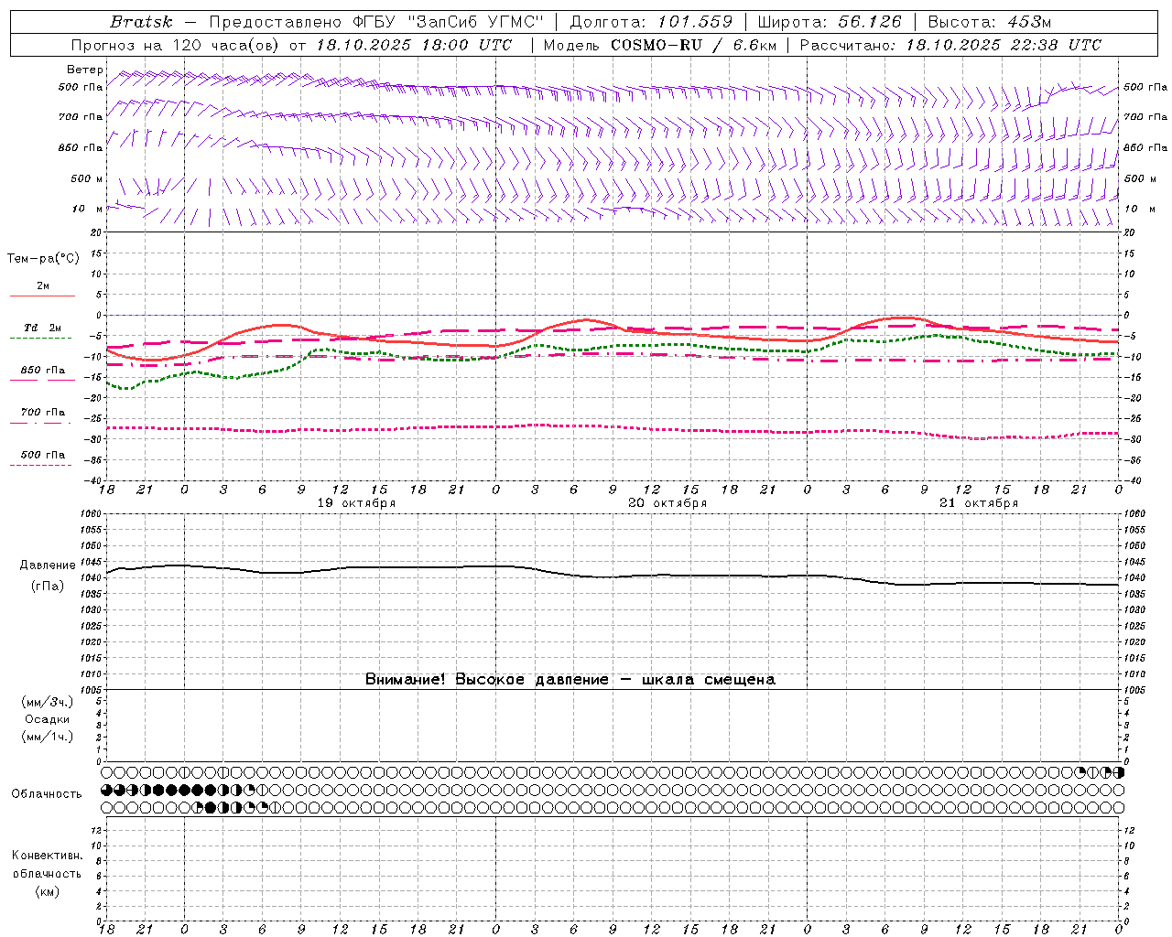Click the 'Конвективн.' convective cloud label
The height and width of the screenshot is (937, 1172).
tap(47, 856)
